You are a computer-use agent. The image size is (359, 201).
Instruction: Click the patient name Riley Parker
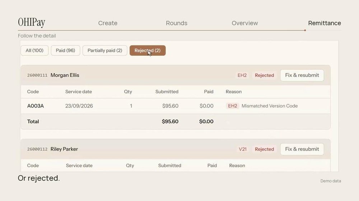(x=64, y=149)
